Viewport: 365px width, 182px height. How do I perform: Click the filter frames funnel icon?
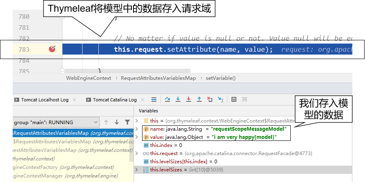pyautogui.click(x=127, y=122)
